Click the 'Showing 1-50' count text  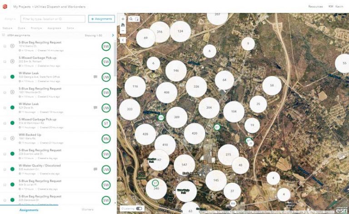[94, 35]
